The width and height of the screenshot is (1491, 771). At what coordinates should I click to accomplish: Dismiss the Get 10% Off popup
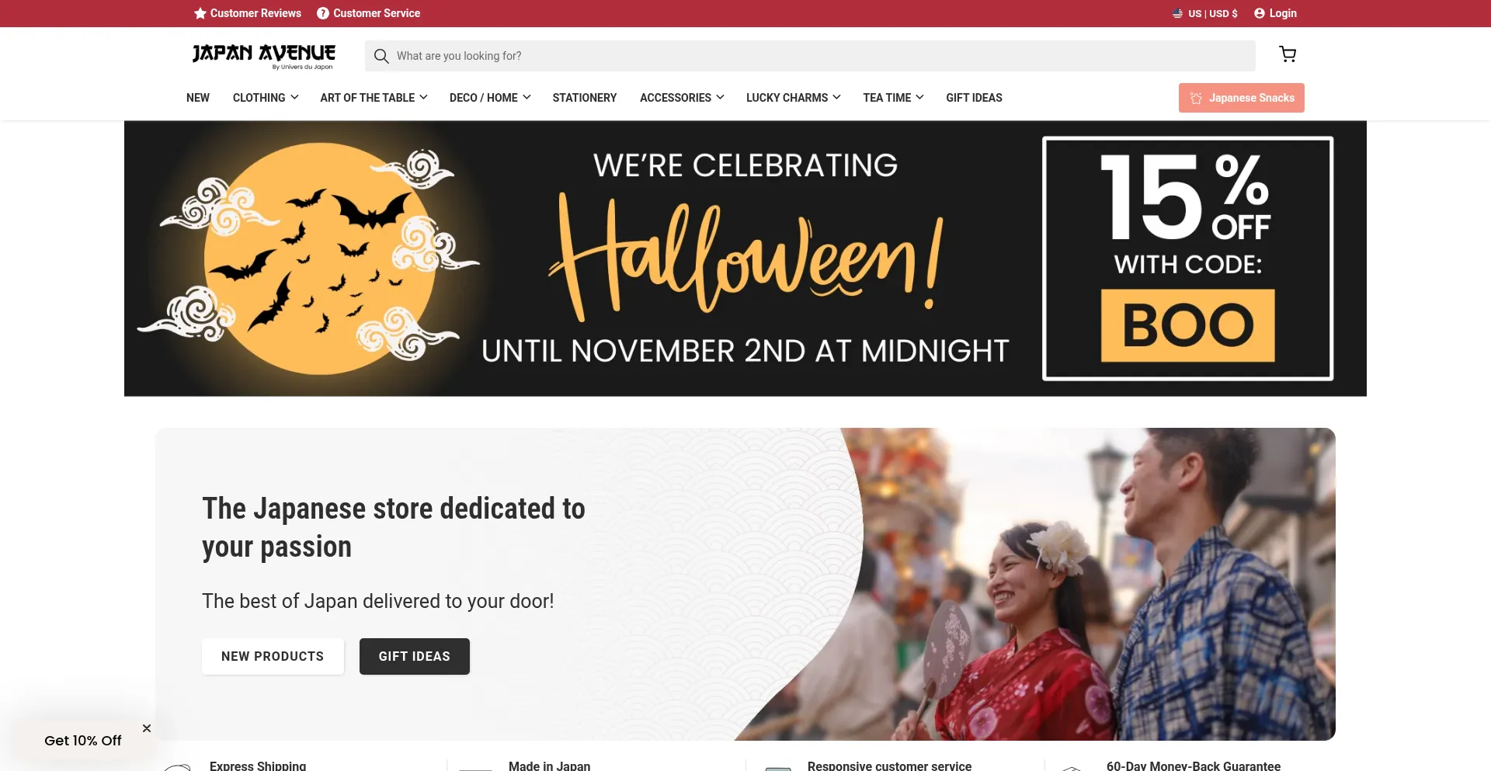coord(147,728)
